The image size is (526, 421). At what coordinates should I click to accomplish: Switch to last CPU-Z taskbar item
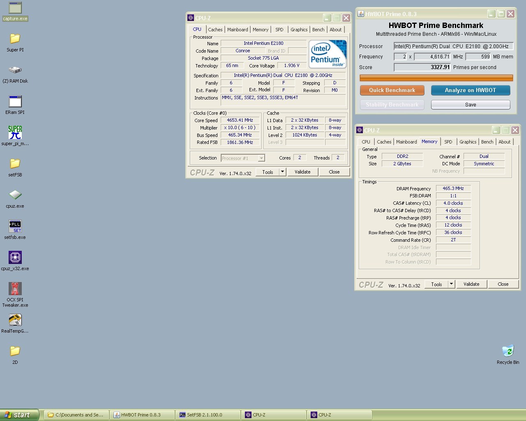coord(339,415)
